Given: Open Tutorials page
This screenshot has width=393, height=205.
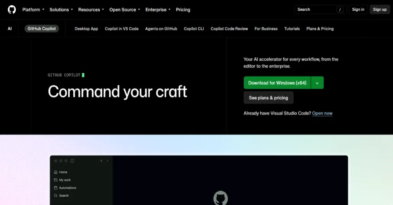Looking at the screenshot, I should pos(292,29).
